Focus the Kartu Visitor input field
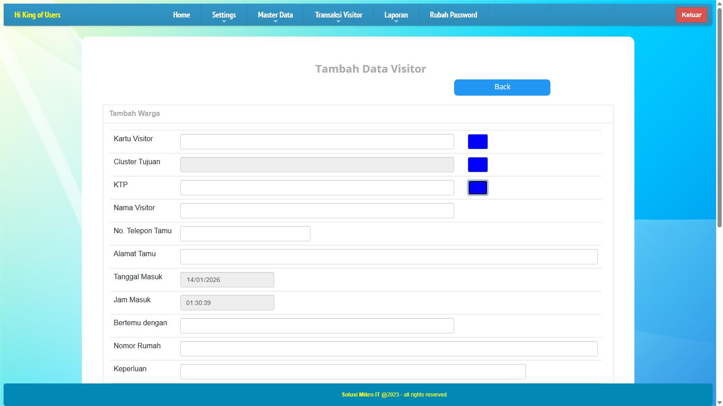 pyautogui.click(x=317, y=142)
